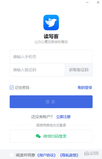Click the 阅读并同意 label text
The width and height of the screenshot is (102, 159).
click(x=25, y=155)
